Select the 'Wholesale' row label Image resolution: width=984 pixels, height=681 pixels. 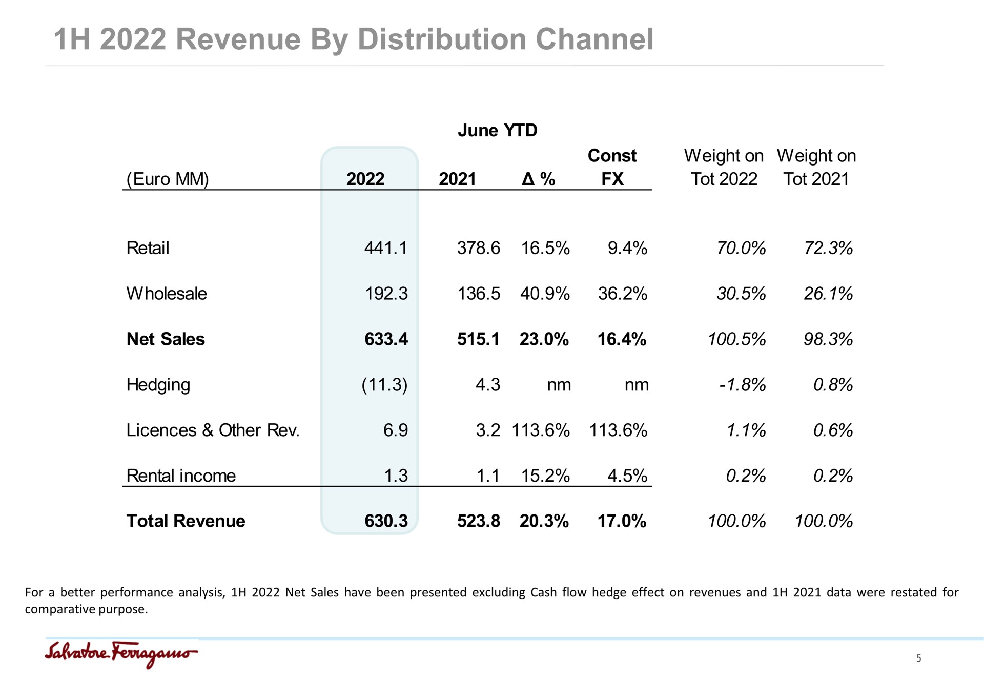[x=167, y=294]
